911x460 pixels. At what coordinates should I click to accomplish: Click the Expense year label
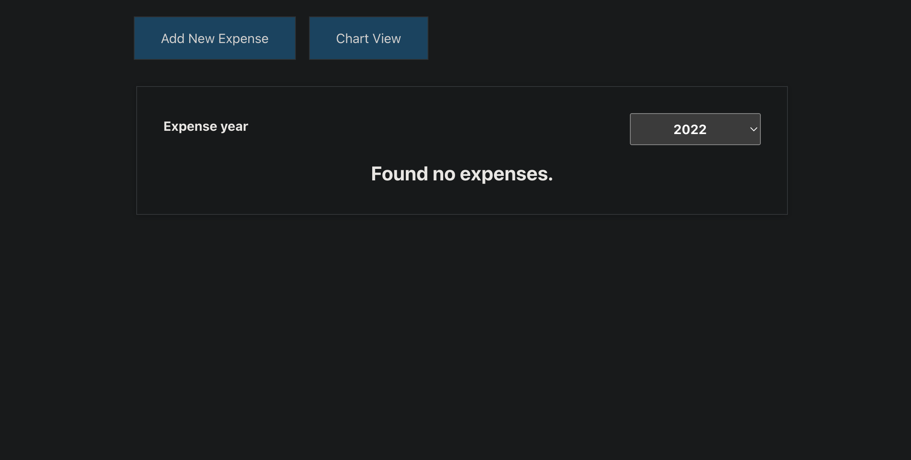(x=206, y=126)
